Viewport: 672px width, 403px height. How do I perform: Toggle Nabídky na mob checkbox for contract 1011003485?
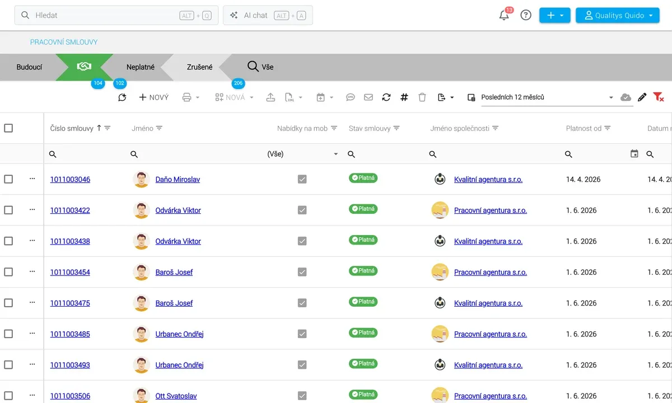pos(302,334)
